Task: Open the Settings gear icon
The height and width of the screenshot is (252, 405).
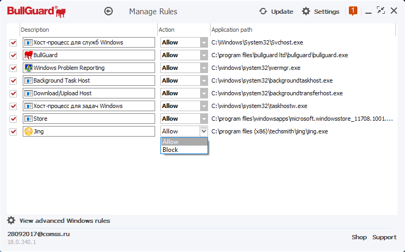Action: [x=306, y=11]
